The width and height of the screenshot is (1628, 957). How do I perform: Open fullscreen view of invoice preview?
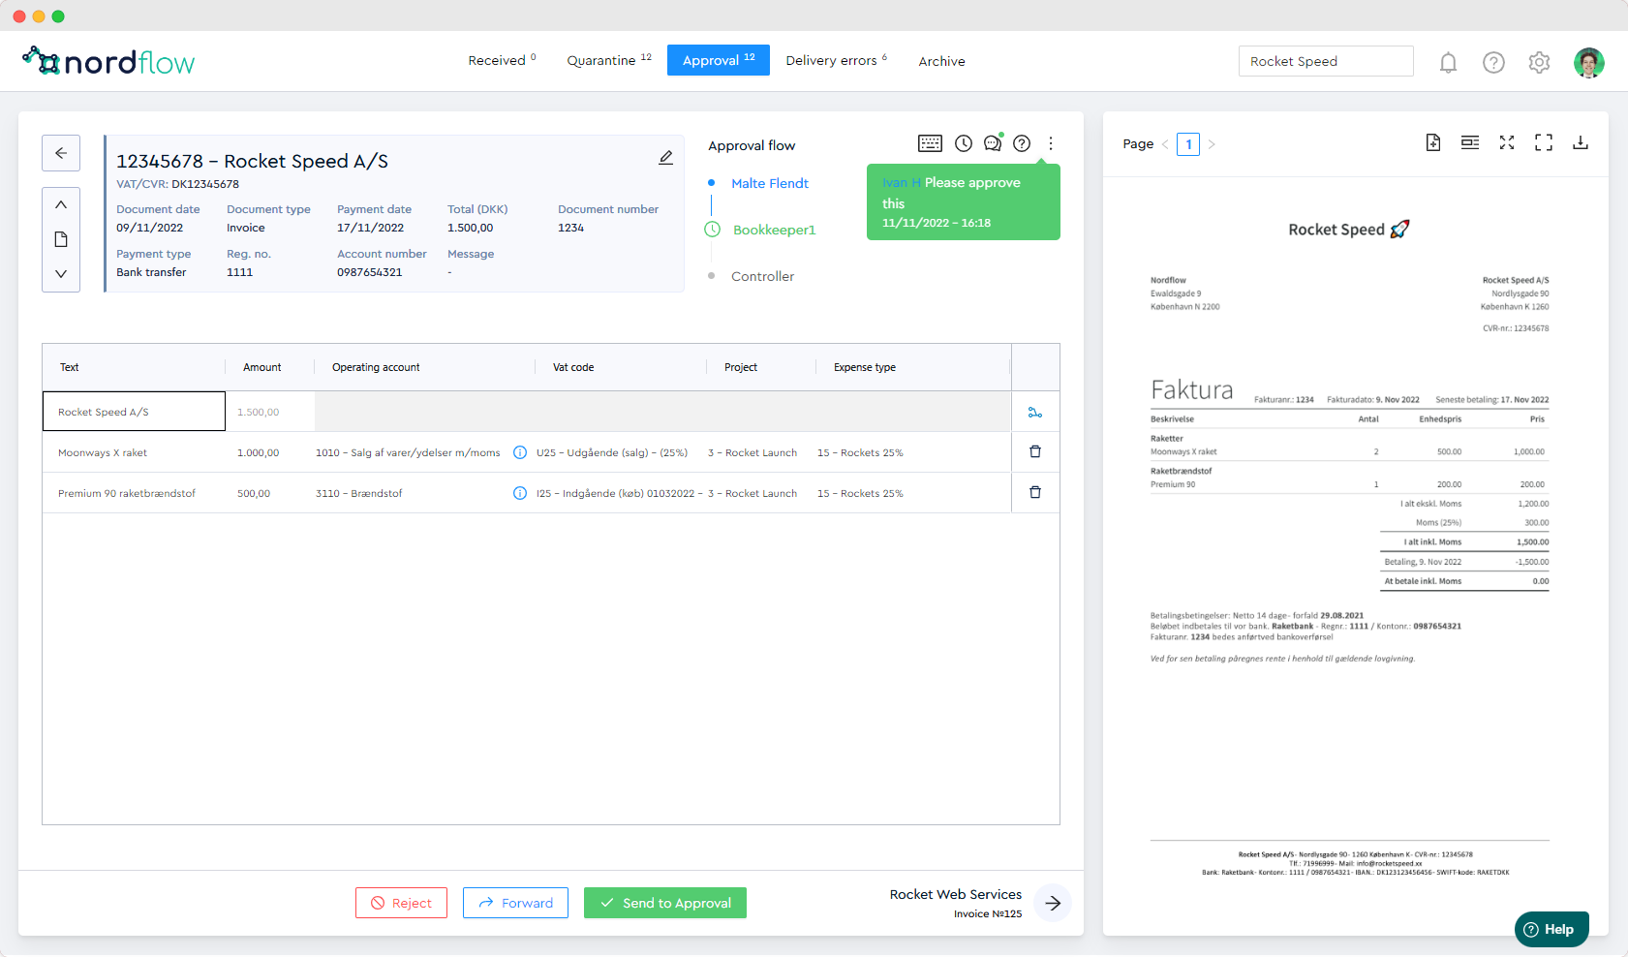coord(1544,143)
